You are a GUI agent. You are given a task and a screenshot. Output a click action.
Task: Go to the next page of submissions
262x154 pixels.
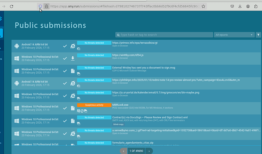(149, 151)
